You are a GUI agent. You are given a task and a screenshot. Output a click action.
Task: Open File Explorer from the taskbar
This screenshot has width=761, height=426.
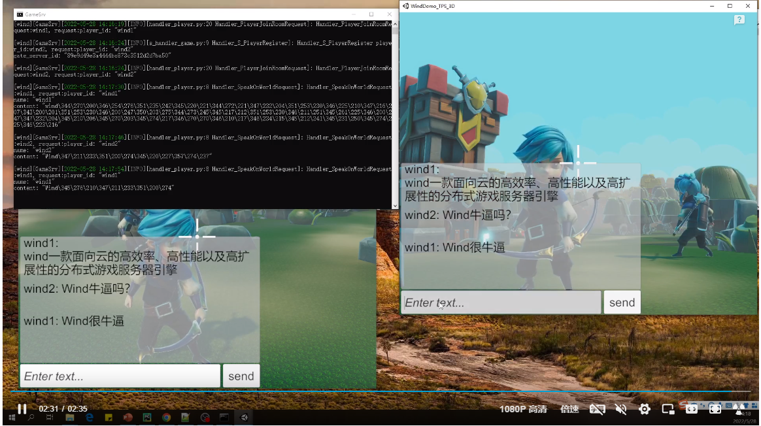click(x=70, y=418)
